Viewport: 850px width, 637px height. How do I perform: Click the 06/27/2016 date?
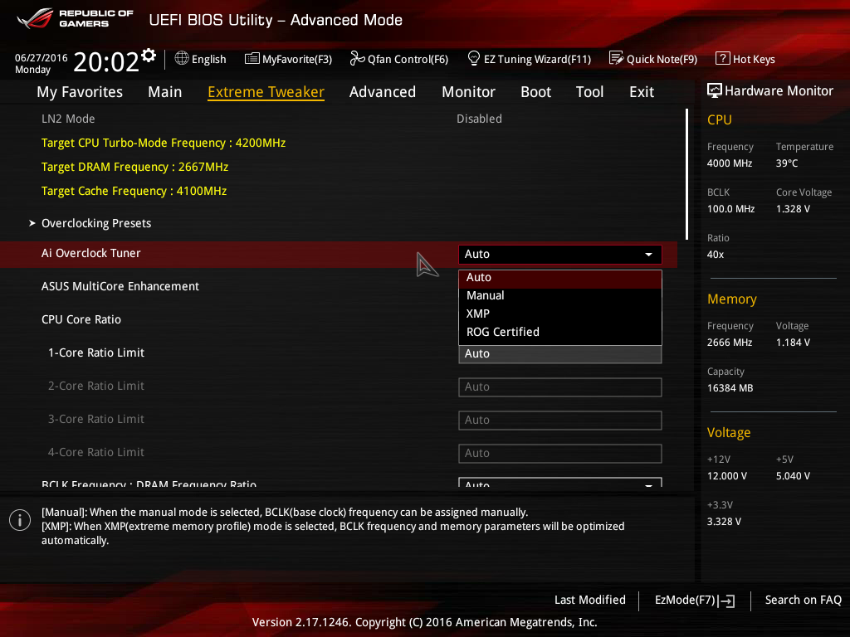tap(42, 57)
